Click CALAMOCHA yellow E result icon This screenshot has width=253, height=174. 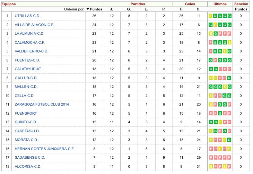coord(229,42)
